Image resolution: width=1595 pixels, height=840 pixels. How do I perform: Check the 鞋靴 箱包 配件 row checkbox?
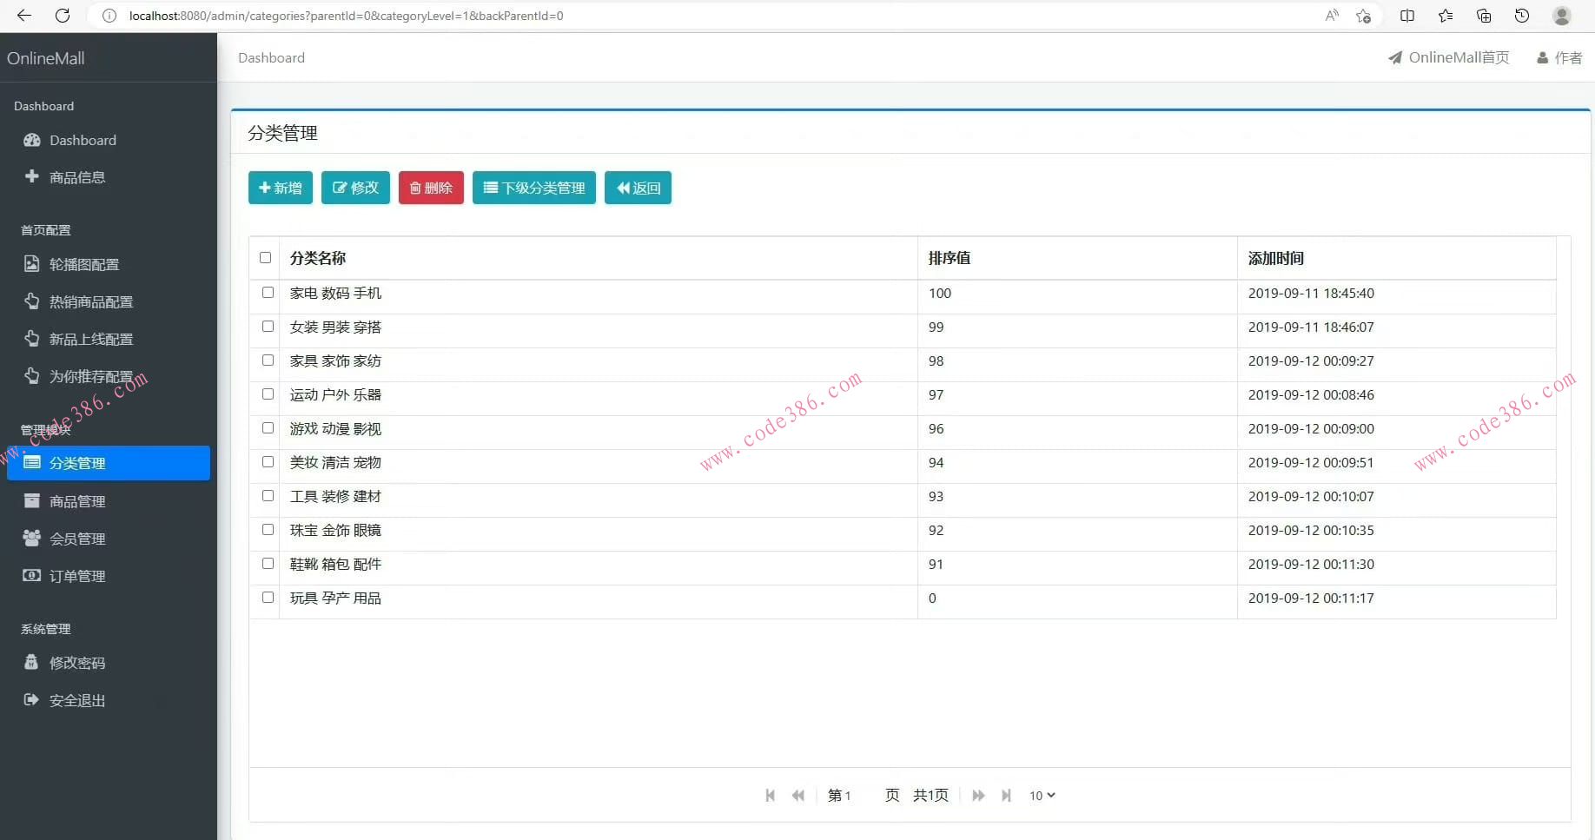click(268, 564)
